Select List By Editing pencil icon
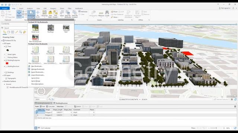The image size is (238, 133). 16,32
